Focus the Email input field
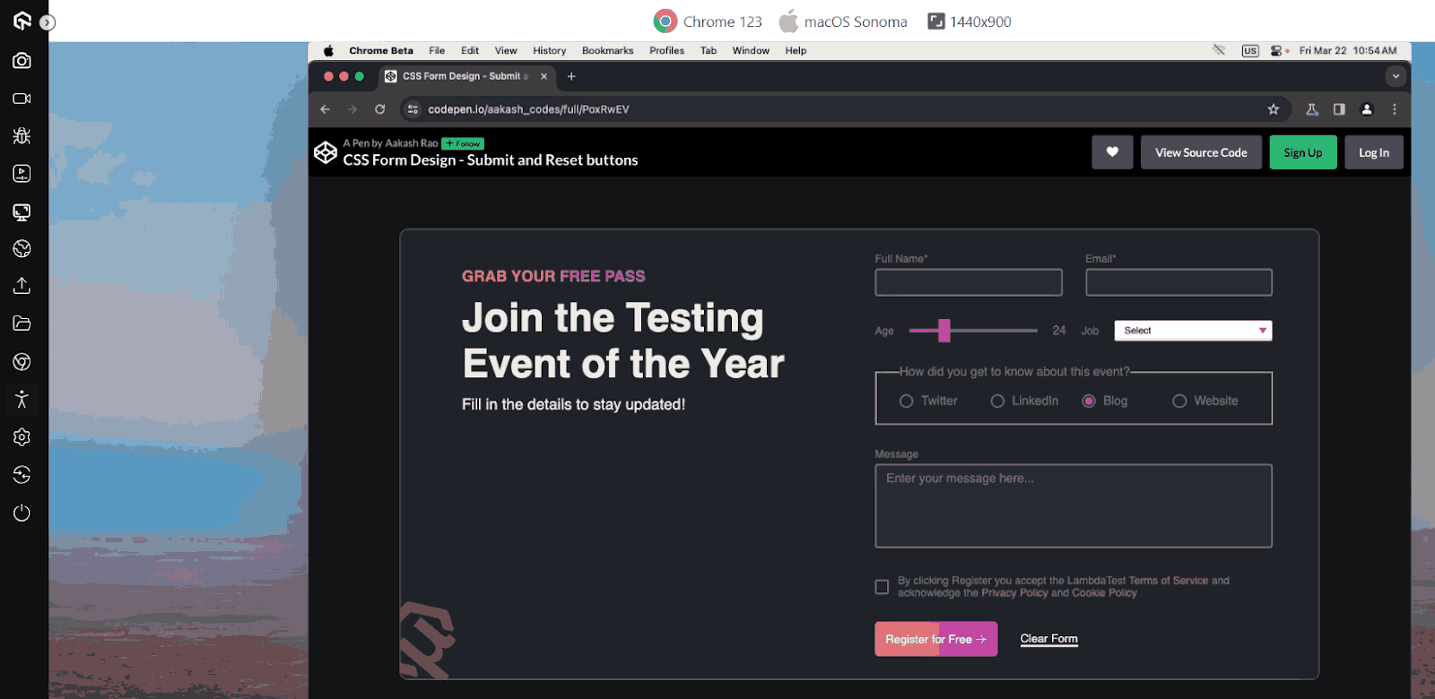This screenshot has height=699, width=1435. coord(1178,282)
